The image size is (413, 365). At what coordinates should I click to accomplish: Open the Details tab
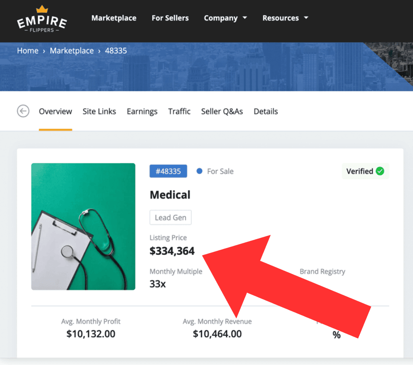pyautogui.click(x=266, y=111)
